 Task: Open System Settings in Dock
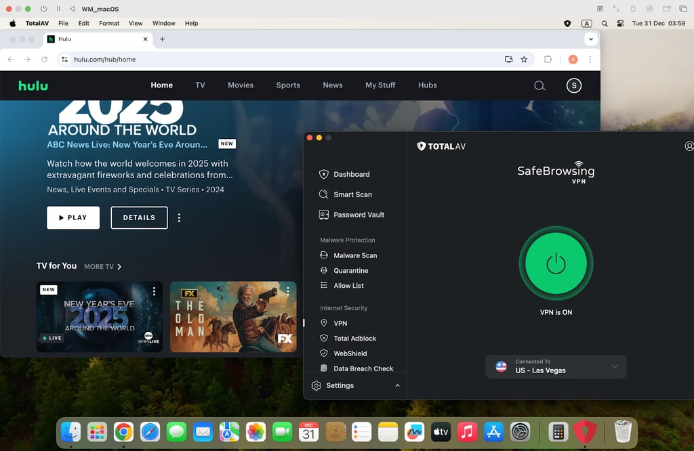click(520, 431)
